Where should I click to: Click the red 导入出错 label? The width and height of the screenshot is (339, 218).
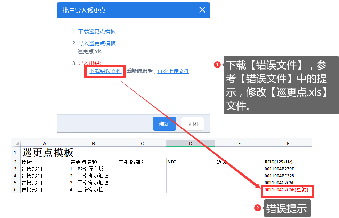89,63
